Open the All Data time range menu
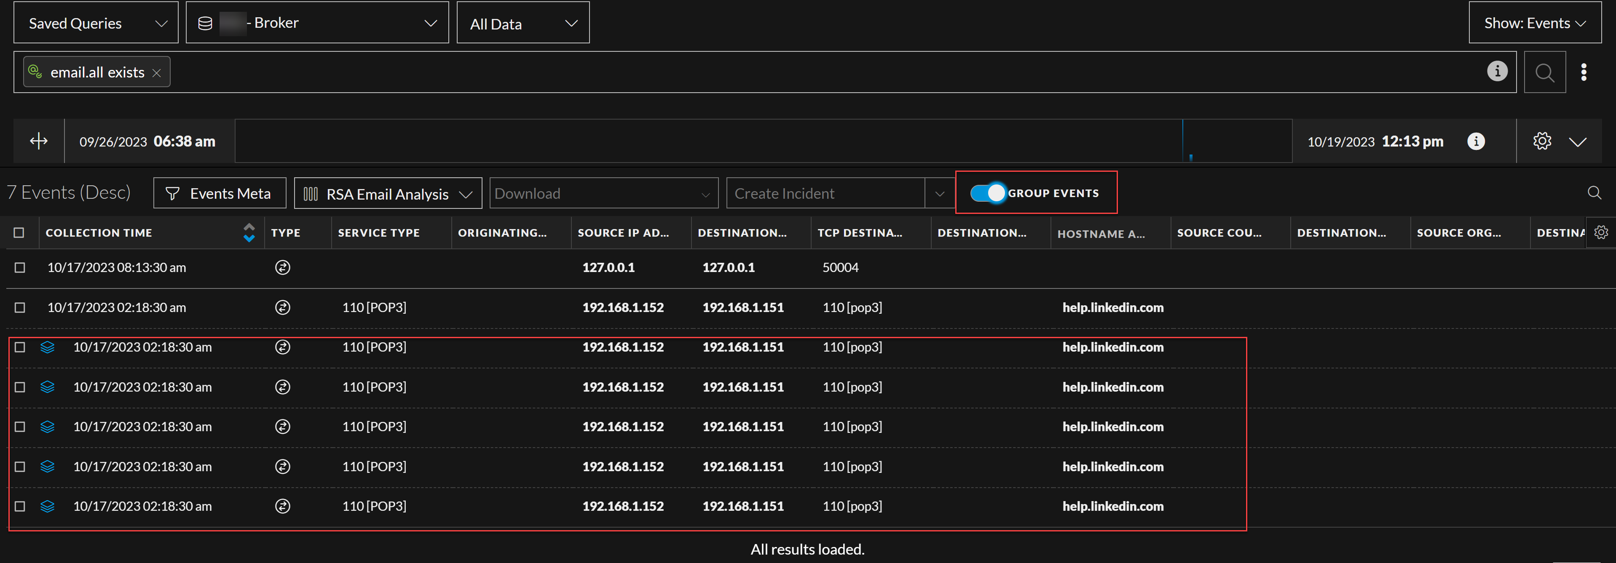1616x563 pixels. click(x=523, y=24)
